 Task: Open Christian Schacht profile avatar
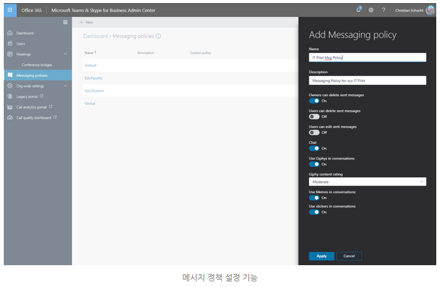tap(430, 10)
